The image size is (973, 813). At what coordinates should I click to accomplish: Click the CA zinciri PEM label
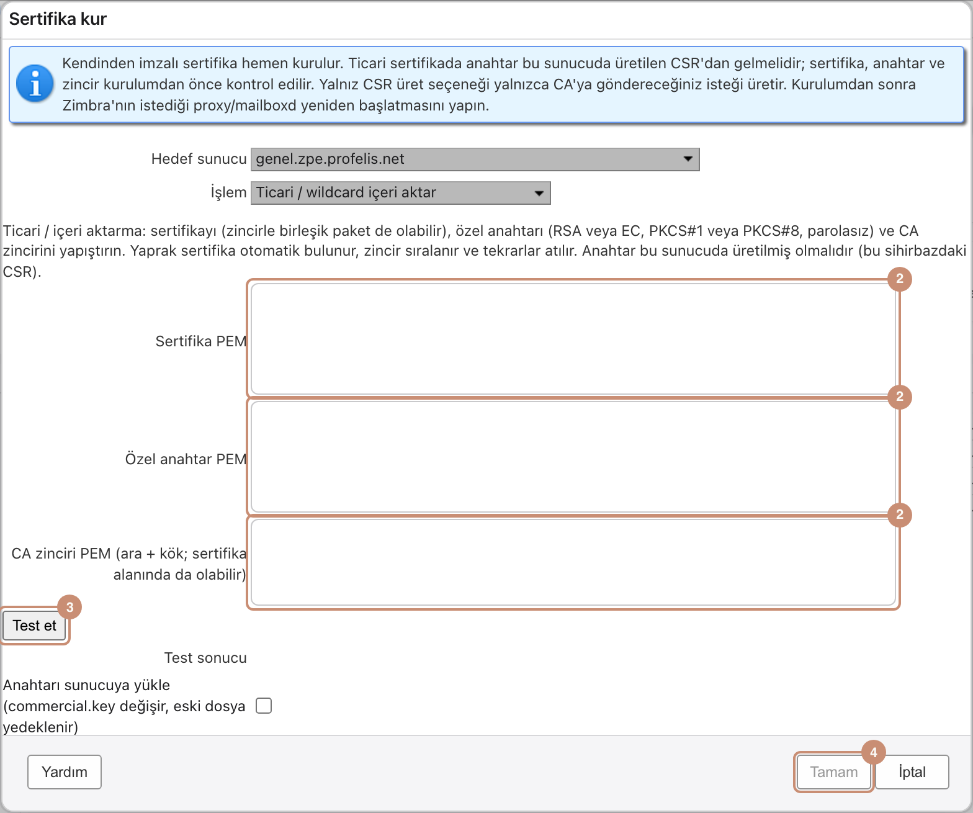(128, 564)
